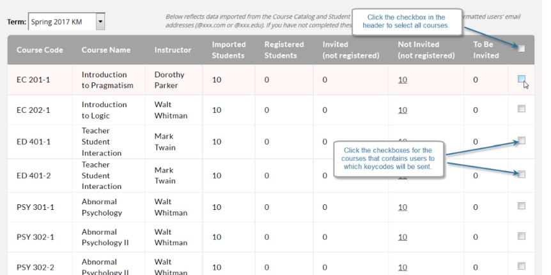Open the Not Invited link in PSY 302-1 row
551x275 pixels.
pyautogui.click(x=402, y=237)
